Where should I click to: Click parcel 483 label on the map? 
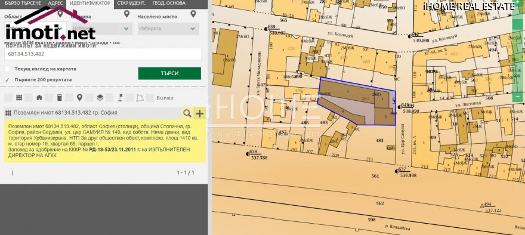click(x=379, y=141)
